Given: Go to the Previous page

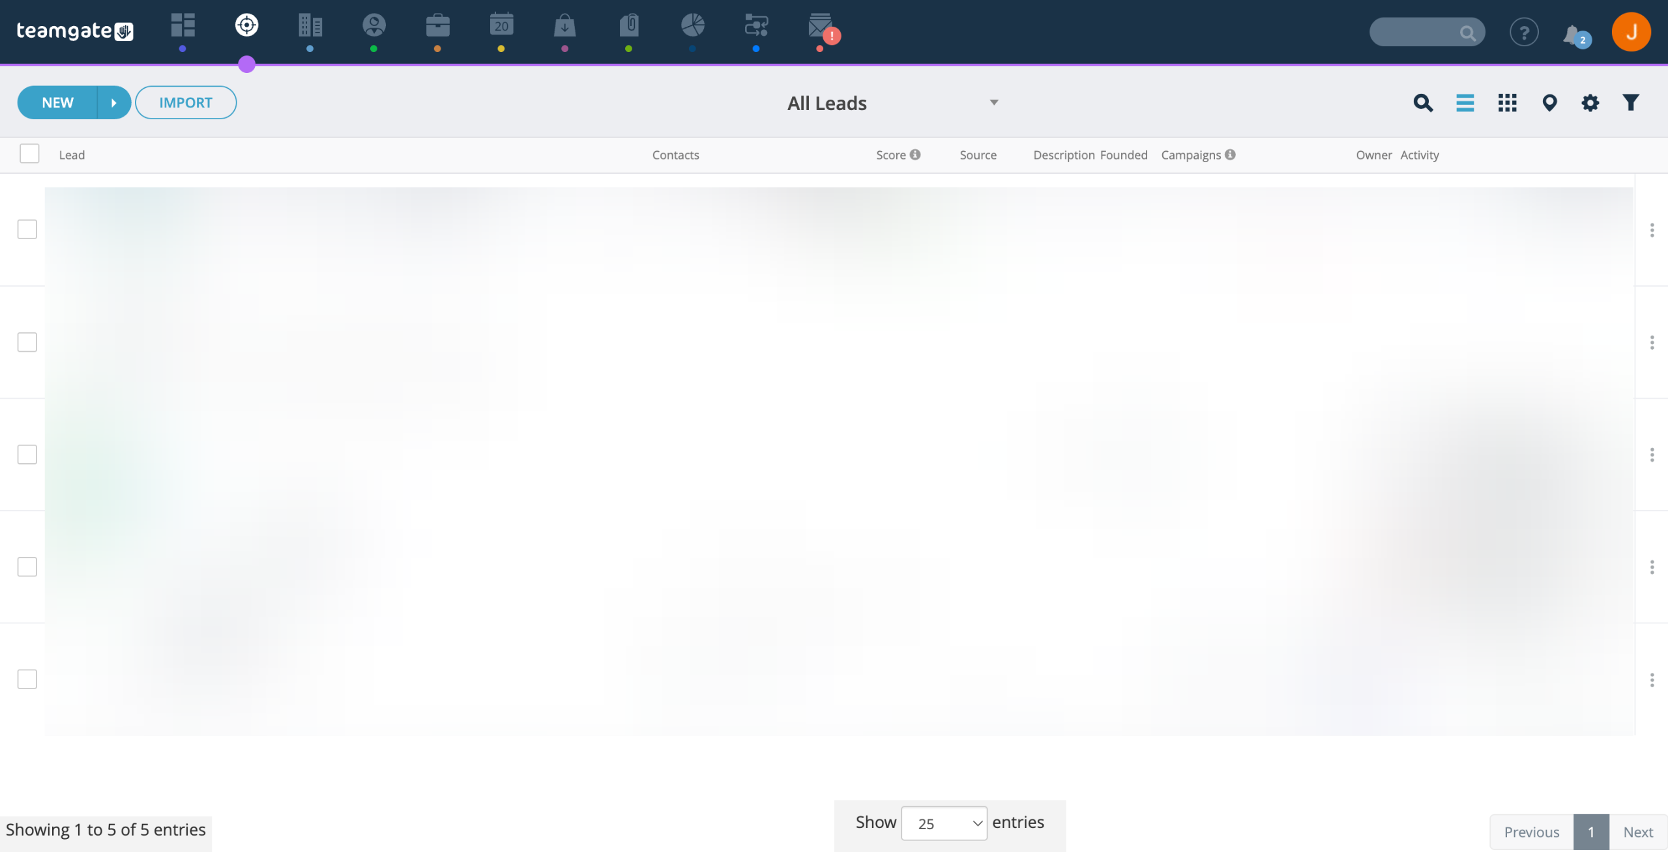Looking at the screenshot, I should (x=1532, y=832).
